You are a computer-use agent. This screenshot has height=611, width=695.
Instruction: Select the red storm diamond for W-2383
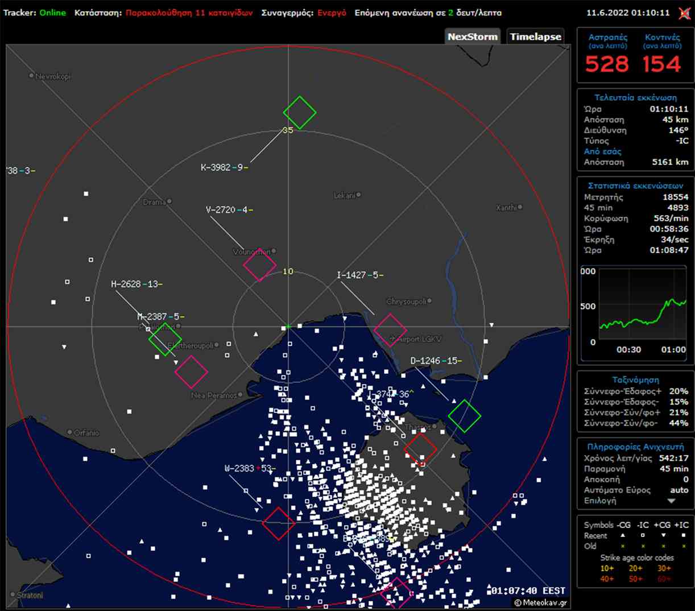click(x=279, y=523)
